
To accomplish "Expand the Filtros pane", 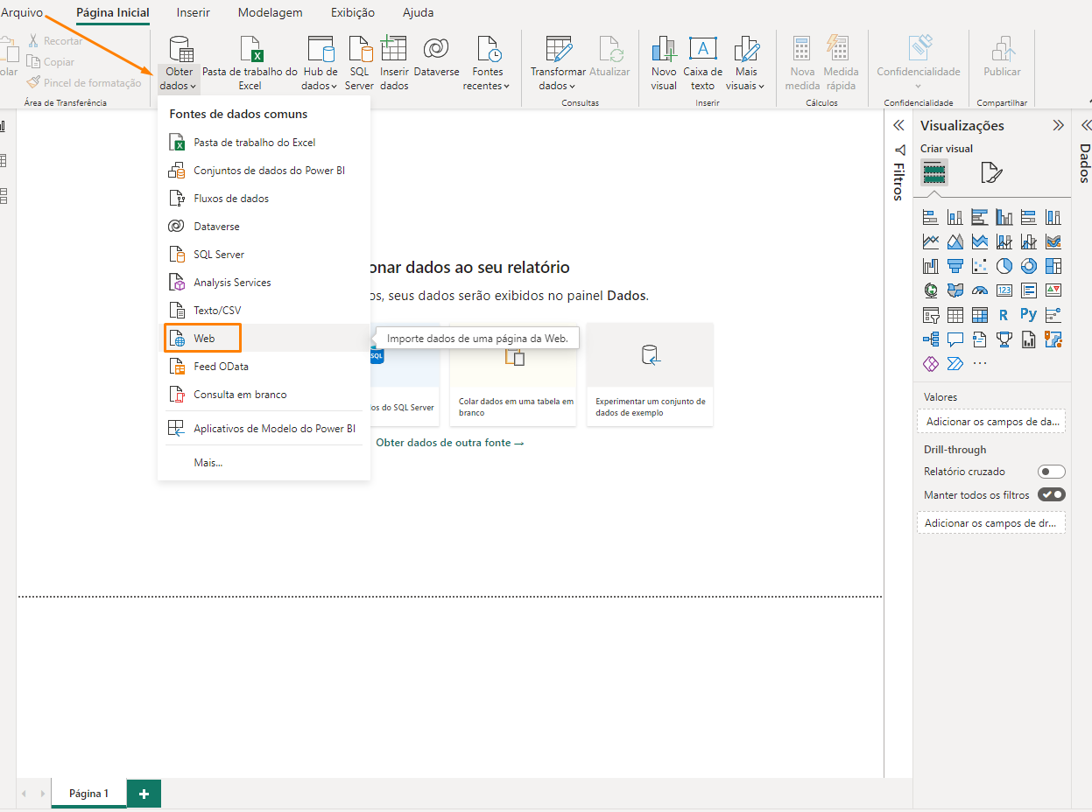I will 898,125.
